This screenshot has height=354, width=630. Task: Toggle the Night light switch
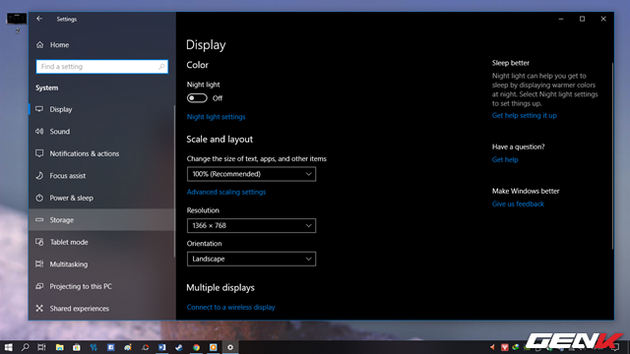tap(197, 98)
